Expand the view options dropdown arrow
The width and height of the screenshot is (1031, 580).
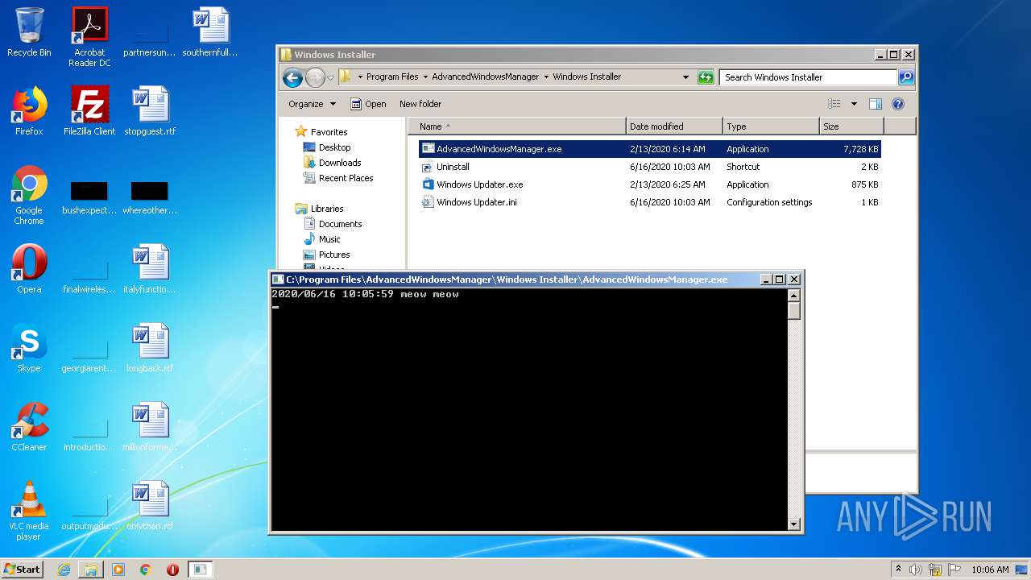(854, 104)
